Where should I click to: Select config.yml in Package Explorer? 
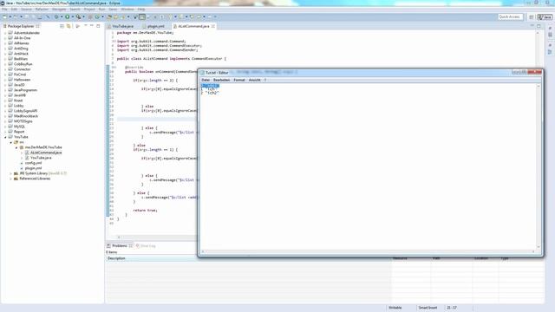click(33, 163)
